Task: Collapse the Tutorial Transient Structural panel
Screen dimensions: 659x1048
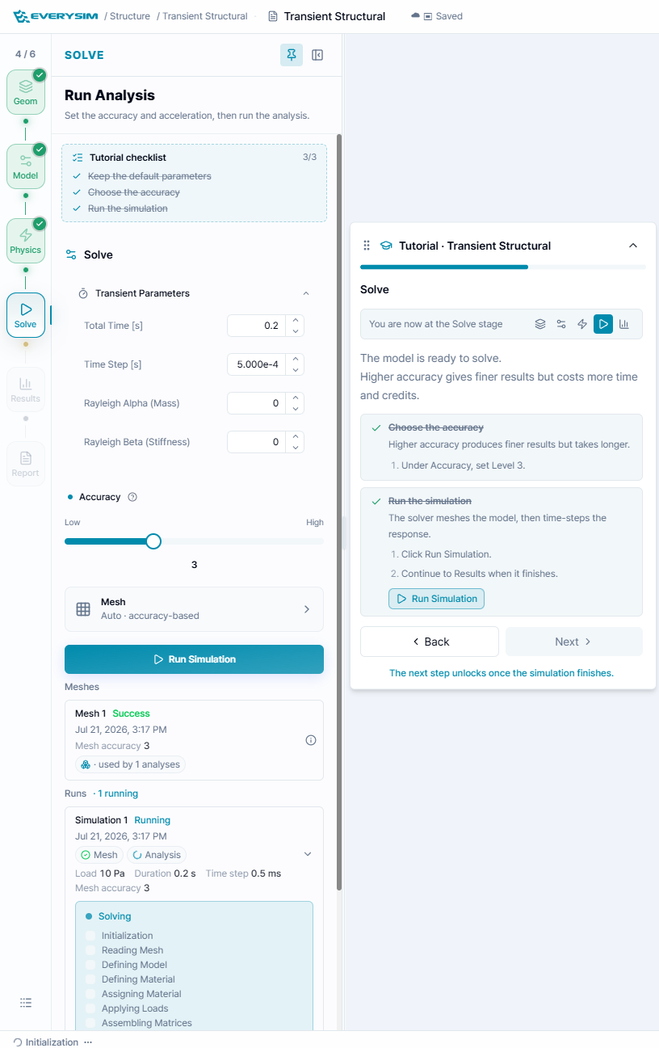Action: [x=633, y=246]
